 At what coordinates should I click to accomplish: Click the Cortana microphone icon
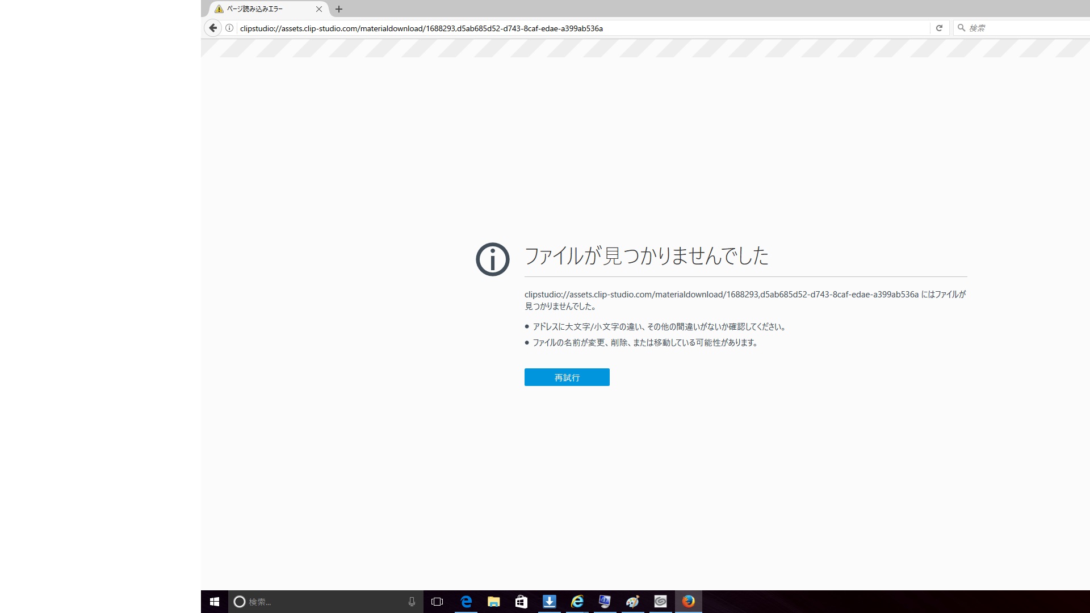412,602
